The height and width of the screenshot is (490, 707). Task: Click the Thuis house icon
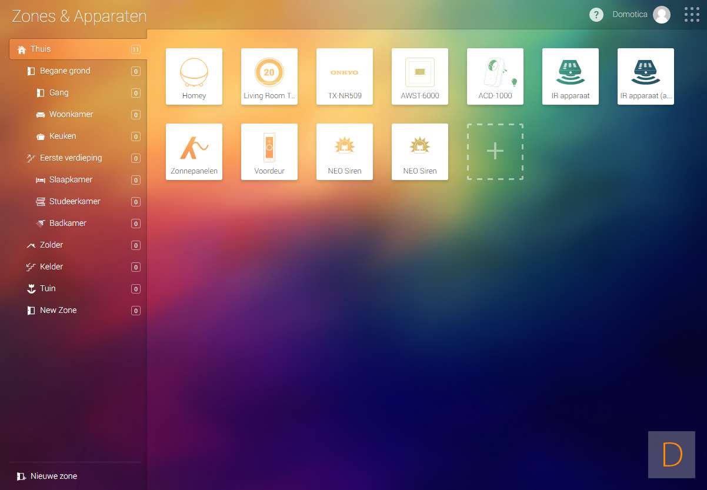(x=22, y=49)
